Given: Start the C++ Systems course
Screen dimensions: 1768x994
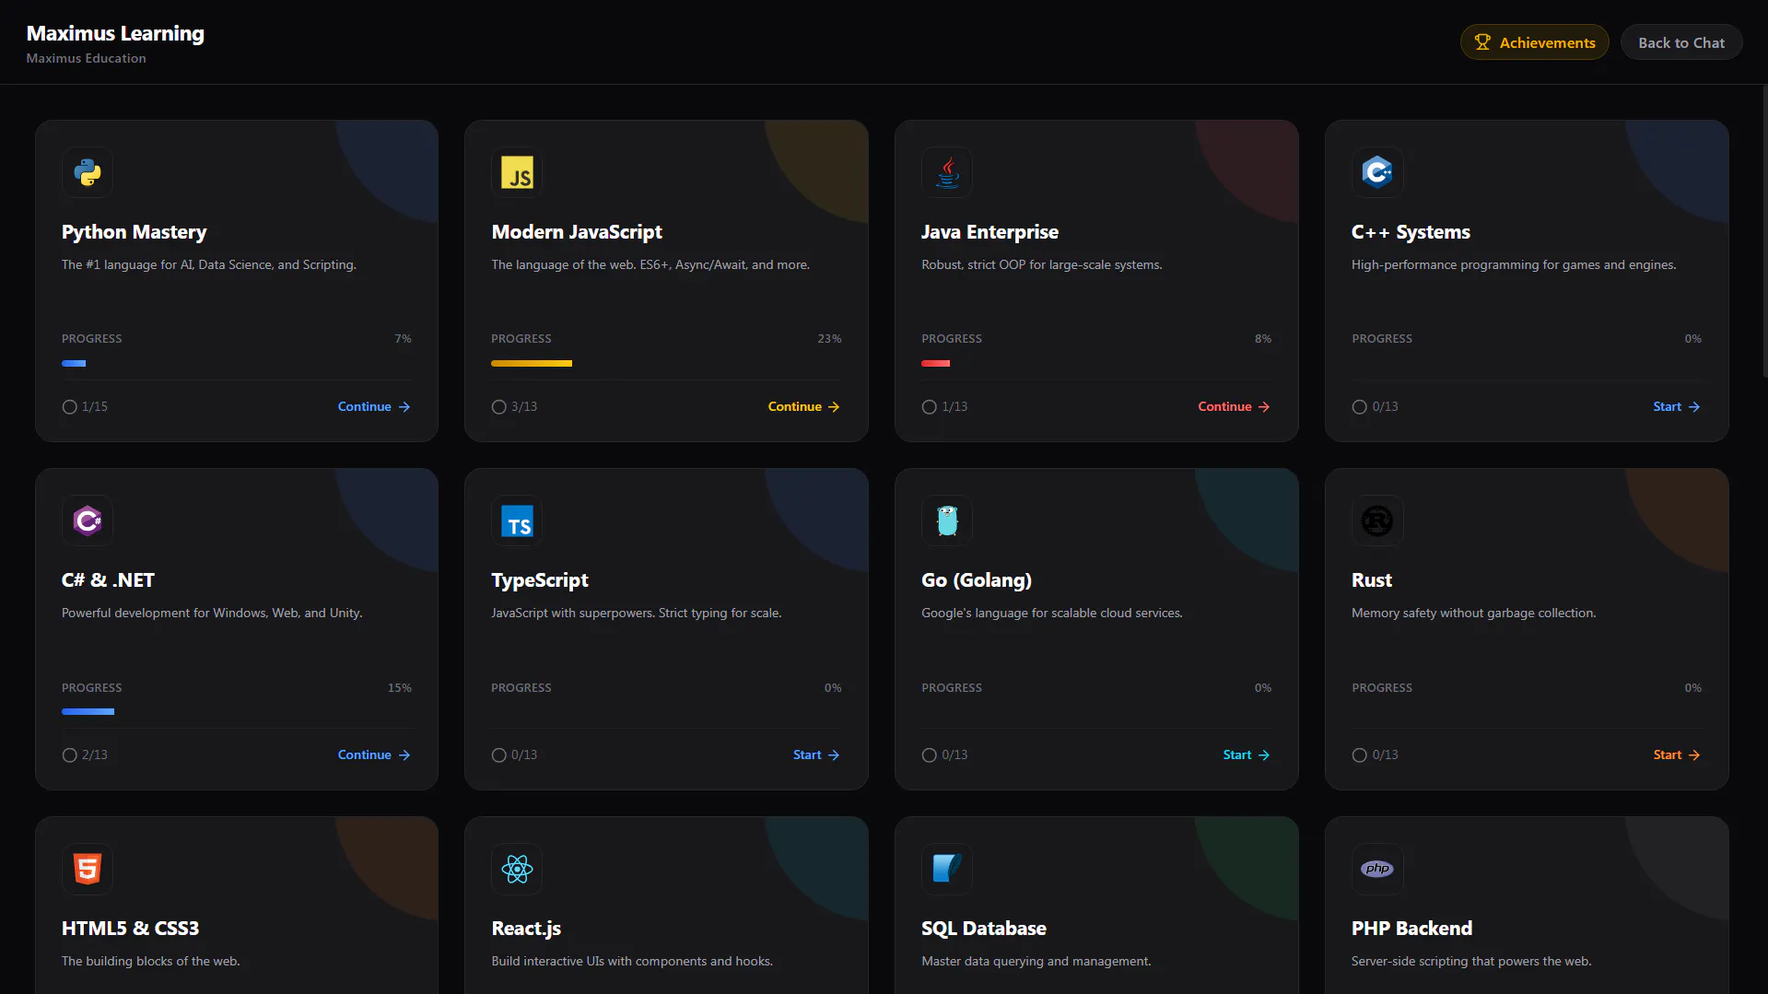Looking at the screenshot, I should [x=1677, y=406].
